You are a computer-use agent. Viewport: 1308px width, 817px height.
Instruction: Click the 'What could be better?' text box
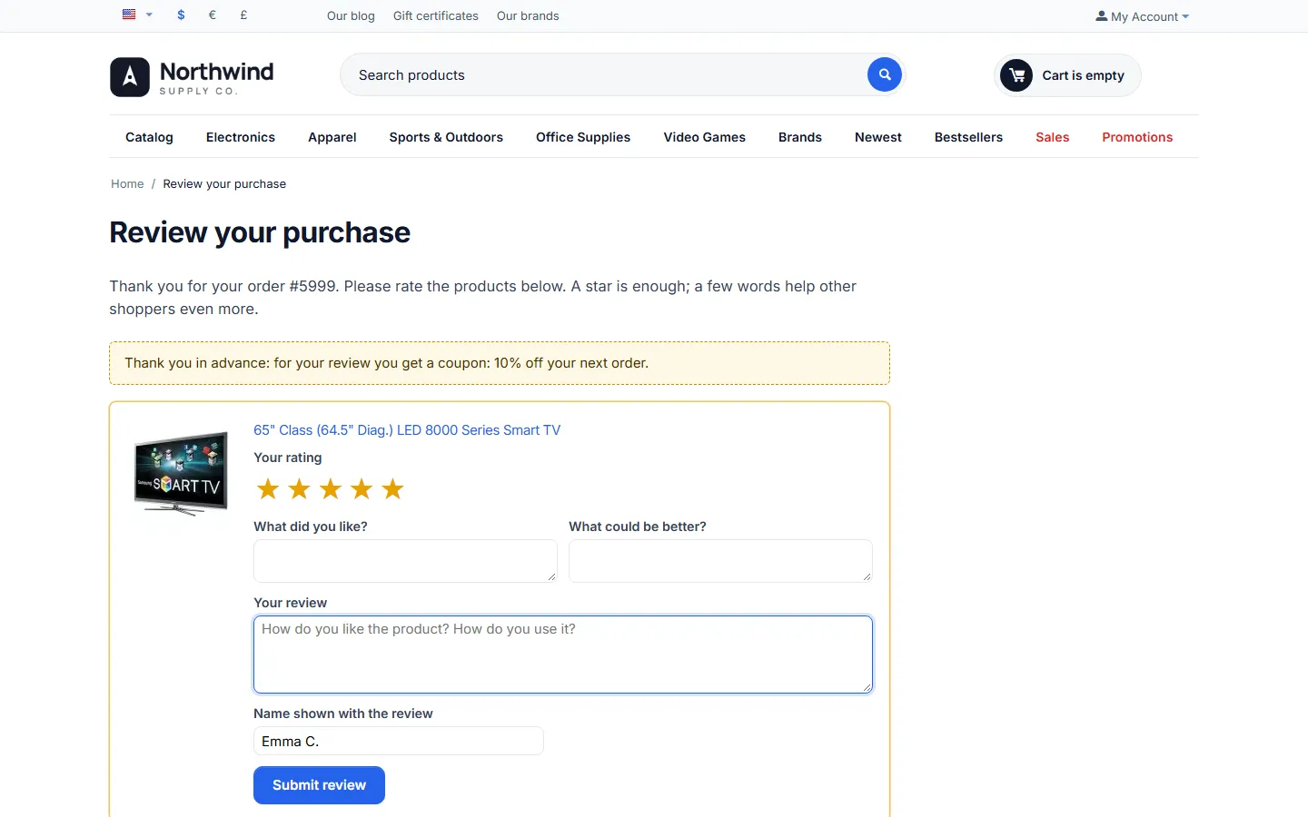(720, 561)
